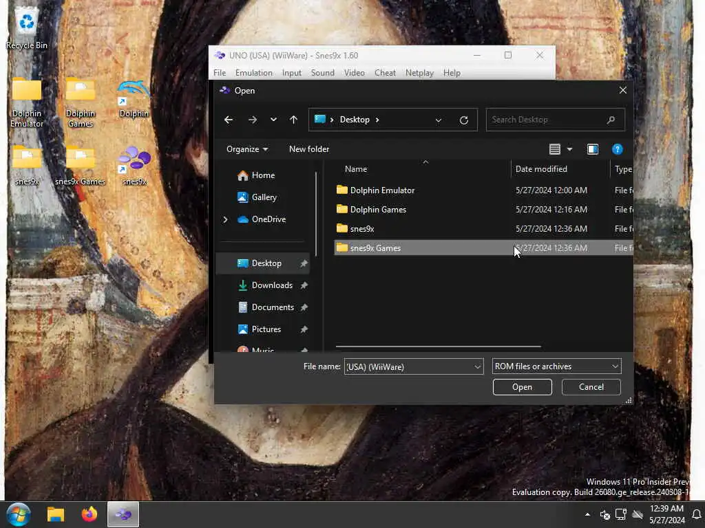This screenshot has width=705, height=528.
Task: Click the Desktop breadcrumb in address bar
Action: pos(355,120)
